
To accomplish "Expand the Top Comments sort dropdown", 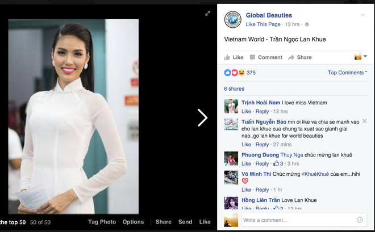I will click(347, 73).
